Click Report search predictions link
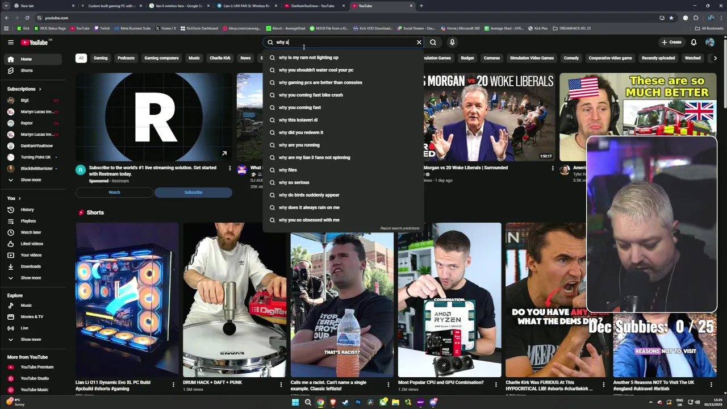The image size is (727, 409). 400,228
